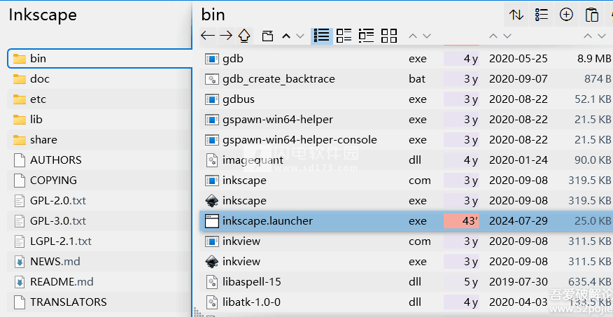Sort extension column ascending with up chevron
Viewport: 613px width, 317px height.
(x=413, y=36)
